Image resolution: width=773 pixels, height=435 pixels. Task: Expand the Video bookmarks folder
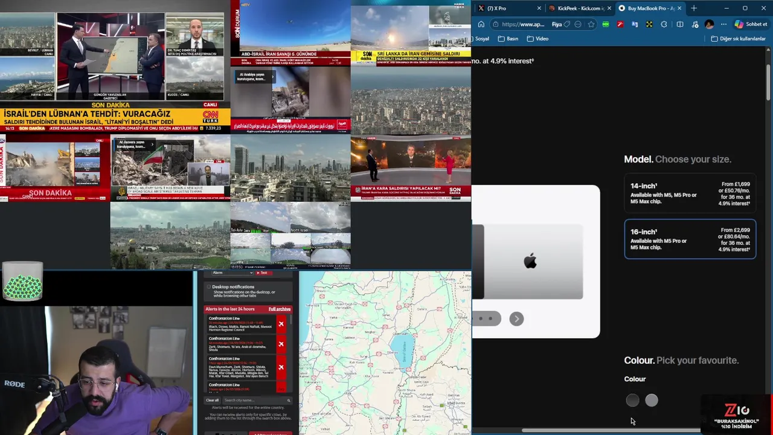537,39
